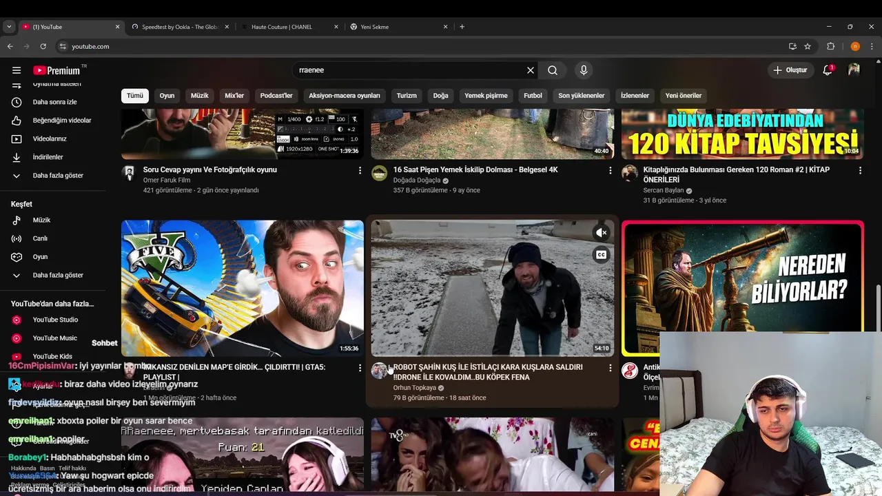Screen dimensions: 882x496
Task: Open options menu for 16 Saat Pişen Yemek video
Action: click(x=610, y=170)
